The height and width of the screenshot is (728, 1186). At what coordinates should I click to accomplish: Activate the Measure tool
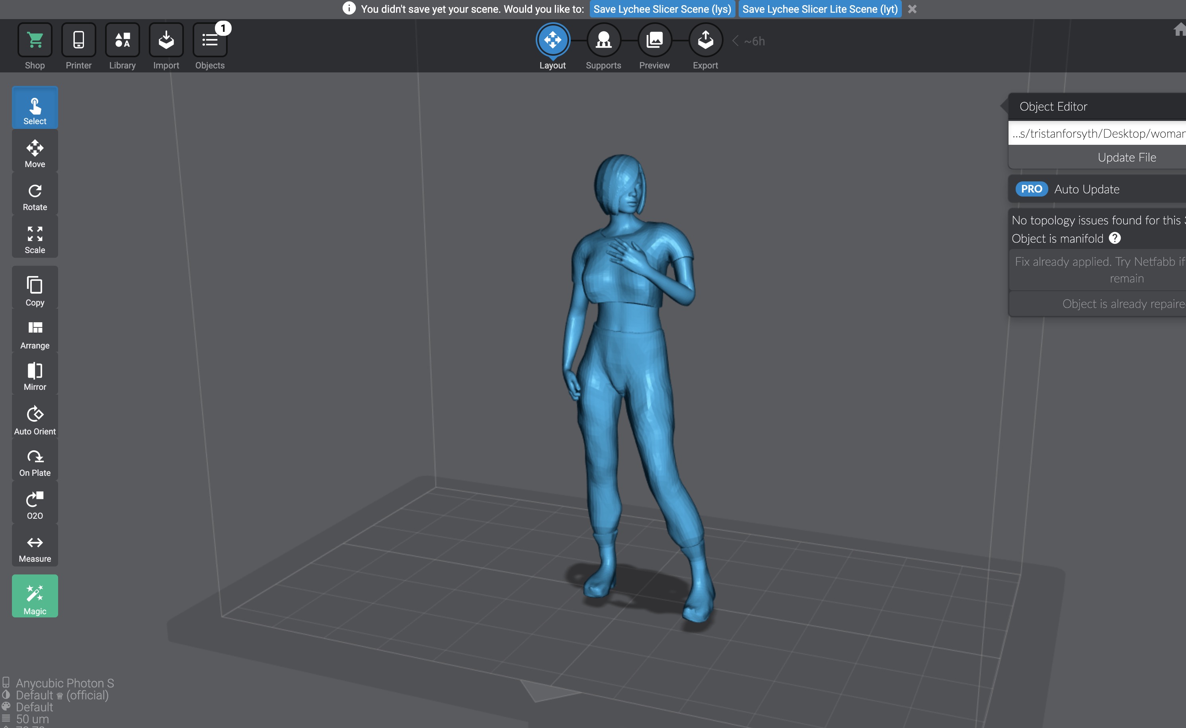point(35,545)
